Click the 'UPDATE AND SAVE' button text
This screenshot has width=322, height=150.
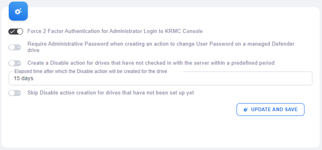tap(274, 110)
